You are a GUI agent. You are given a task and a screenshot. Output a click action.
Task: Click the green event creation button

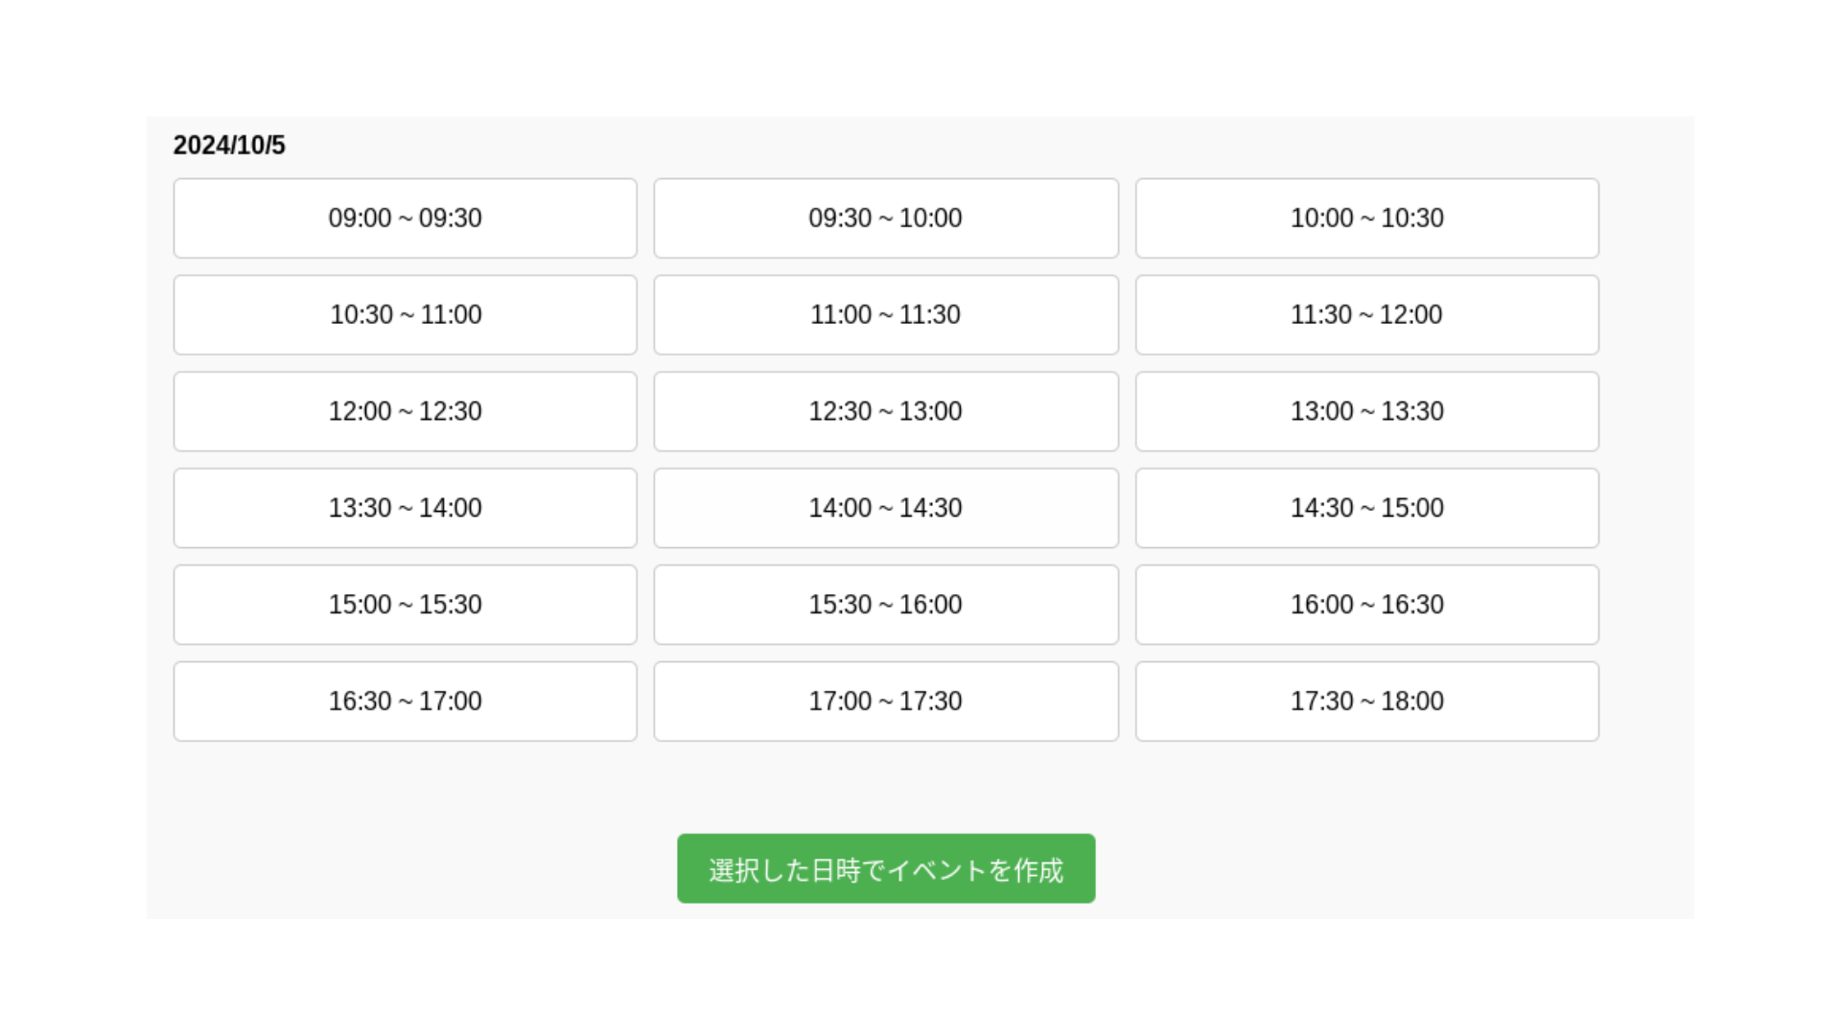point(885,868)
